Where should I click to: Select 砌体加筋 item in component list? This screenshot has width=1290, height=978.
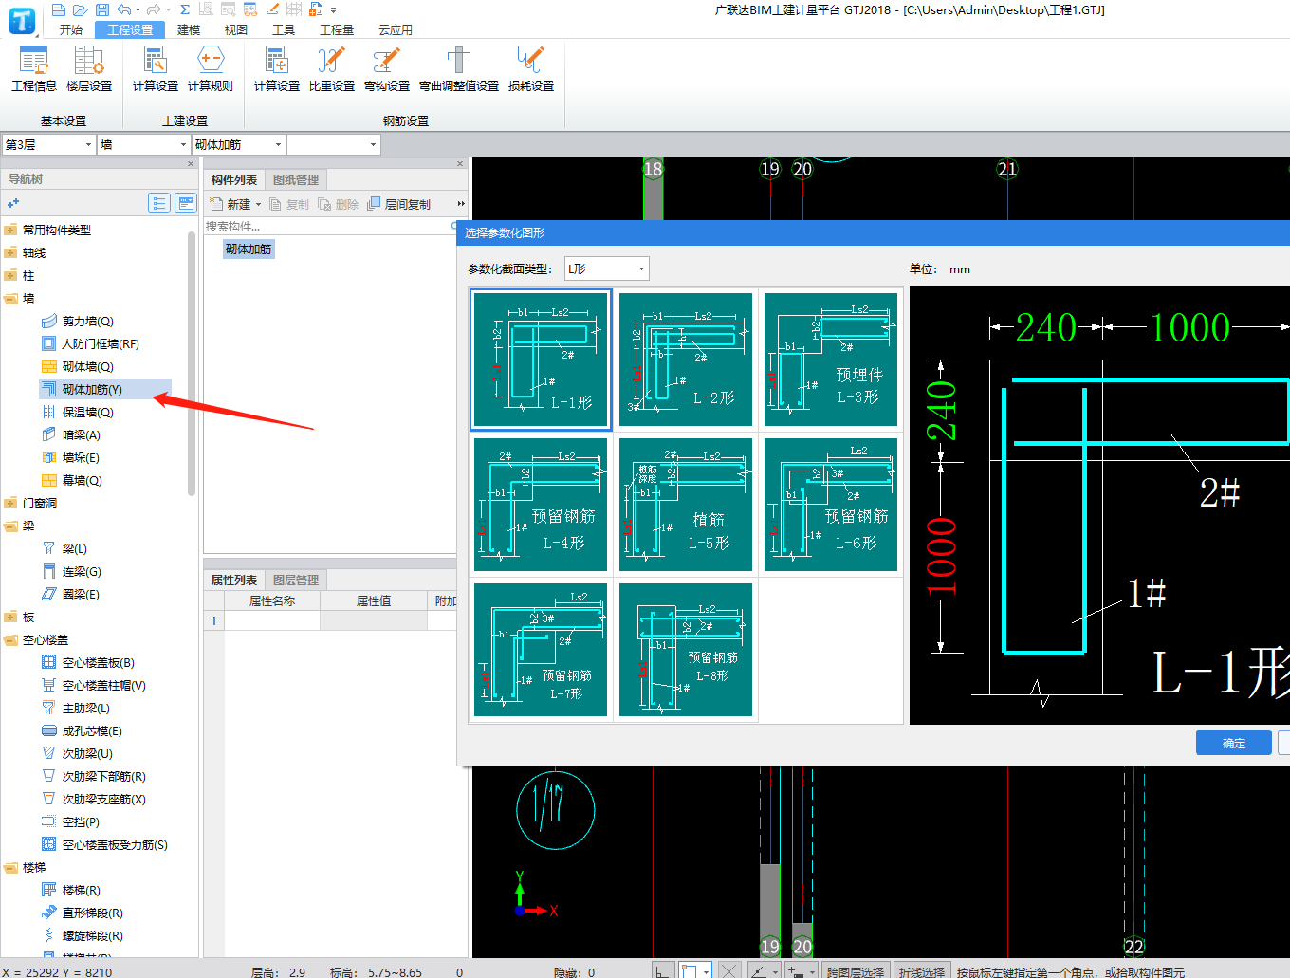click(x=249, y=249)
